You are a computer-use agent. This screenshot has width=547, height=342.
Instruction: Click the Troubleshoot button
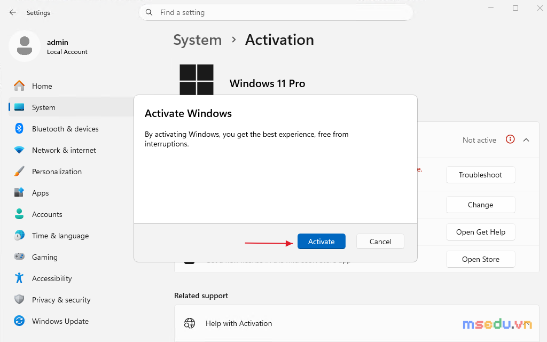pyautogui.click(x=480, y=175)
